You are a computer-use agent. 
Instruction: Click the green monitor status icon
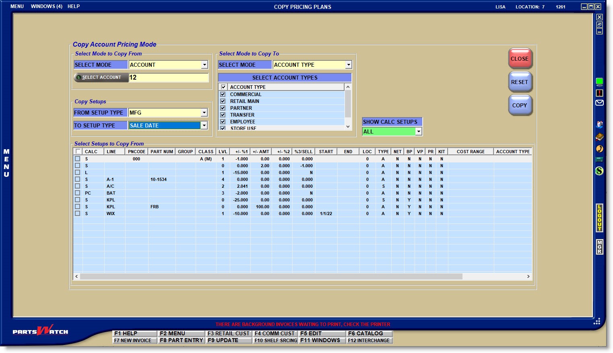click(x=599, y=82)
